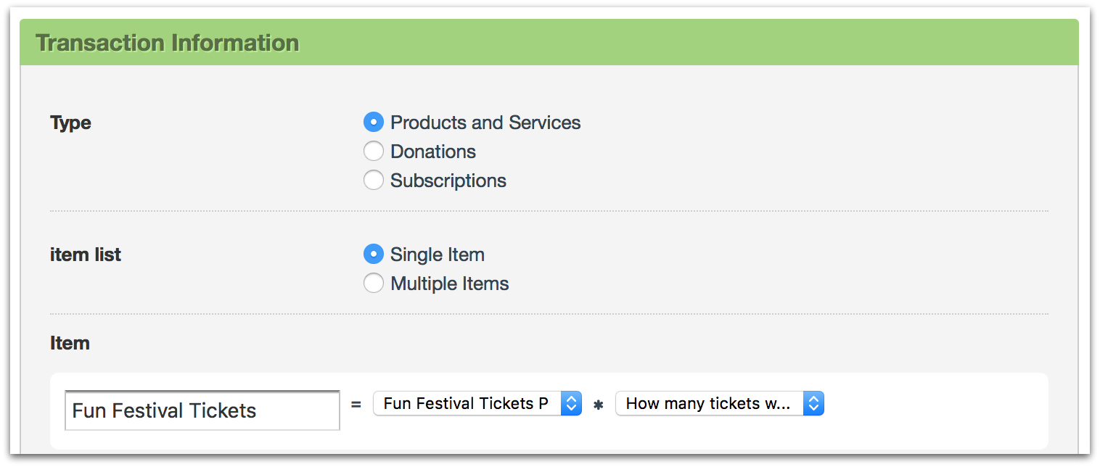
Task: Open the Fun Festival Tickets P dropdown
Action: click(x=467, y=404)
